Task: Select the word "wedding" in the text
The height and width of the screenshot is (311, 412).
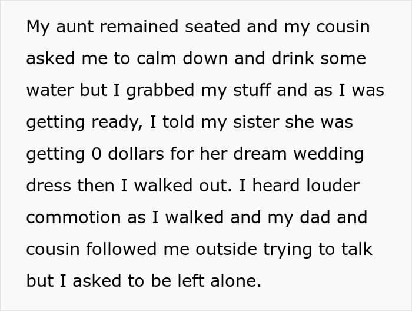Action: pyautogui.click(x=328, y=154)
